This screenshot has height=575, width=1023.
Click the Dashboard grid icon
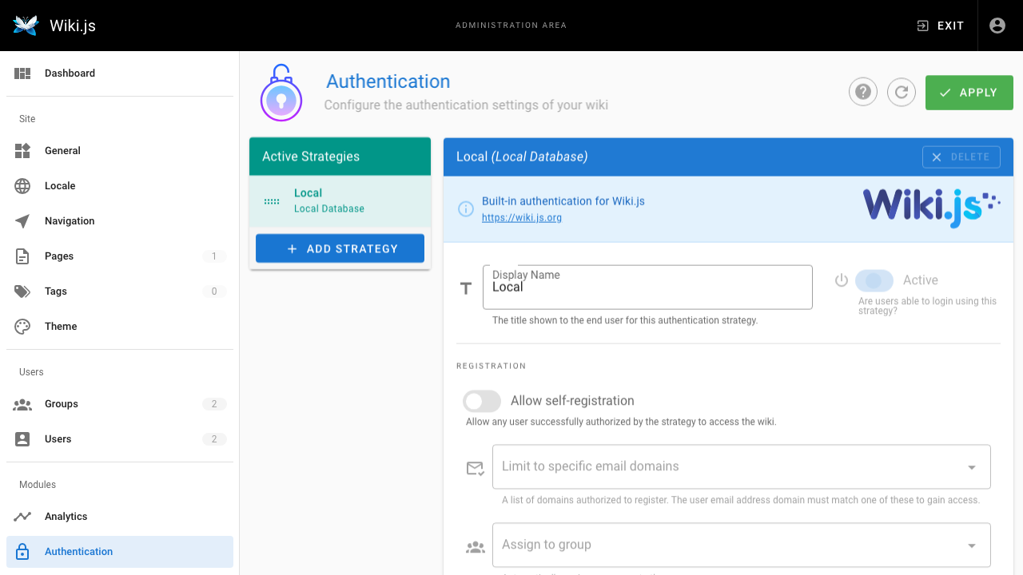tap(22, 73)
